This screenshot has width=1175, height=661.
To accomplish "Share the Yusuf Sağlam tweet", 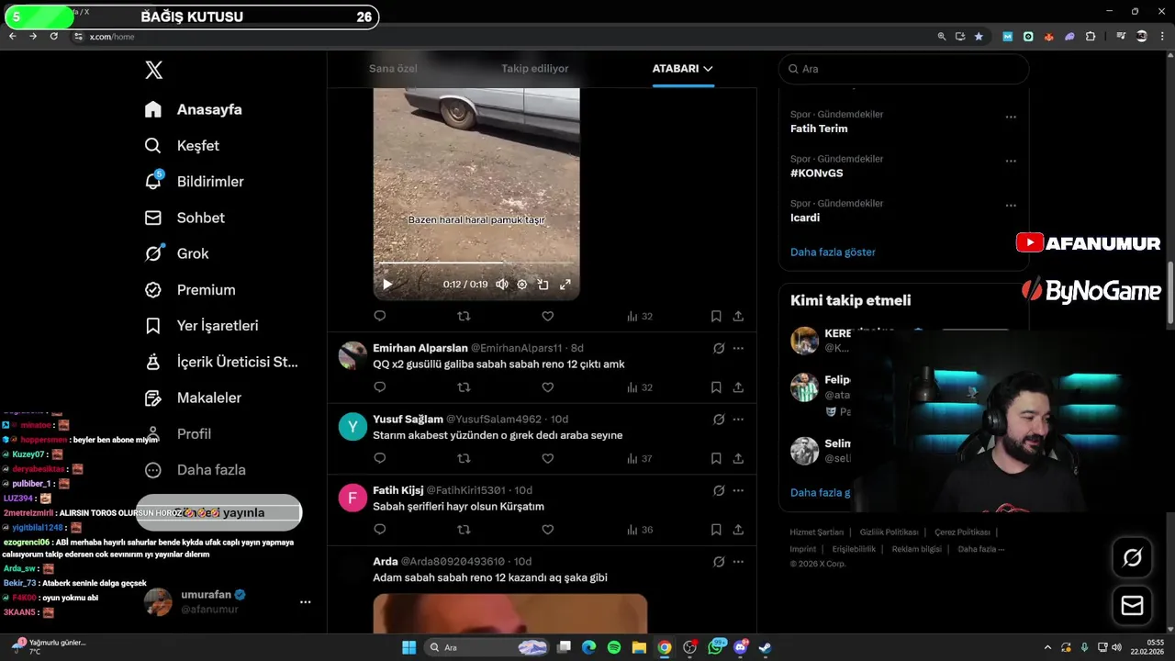I will click(x=738, y=458).
